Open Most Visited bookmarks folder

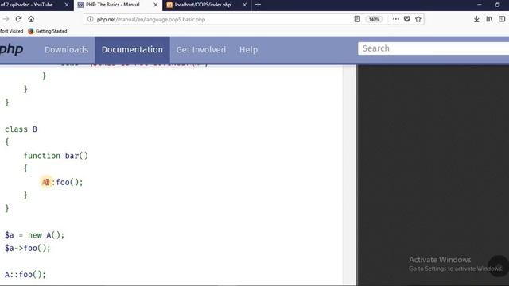11,31
